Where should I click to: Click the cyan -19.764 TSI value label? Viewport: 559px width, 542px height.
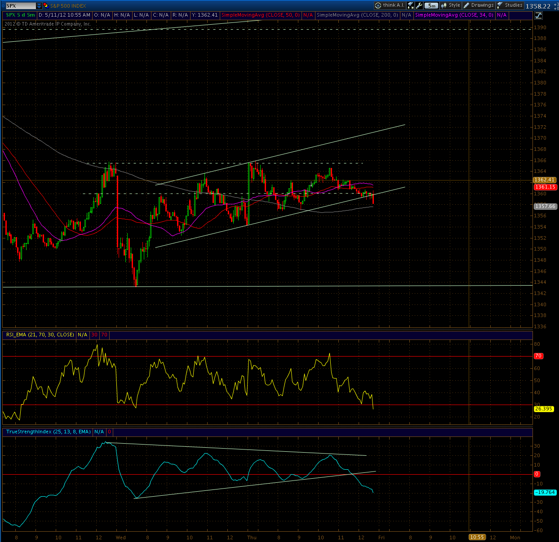(545, 492)
